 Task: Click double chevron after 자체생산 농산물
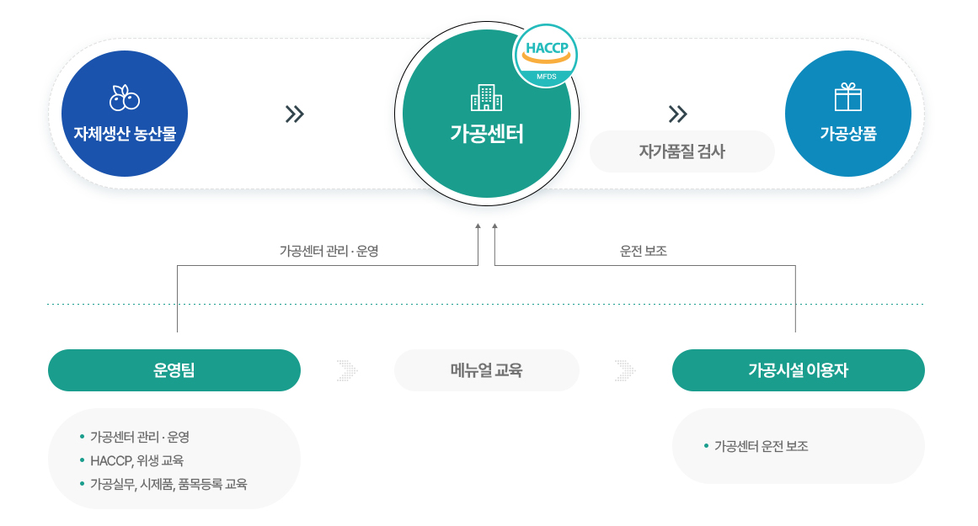coord(294,114)
